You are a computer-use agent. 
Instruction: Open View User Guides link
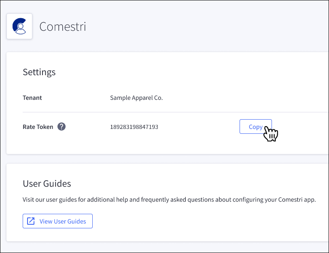pos(57,221)
